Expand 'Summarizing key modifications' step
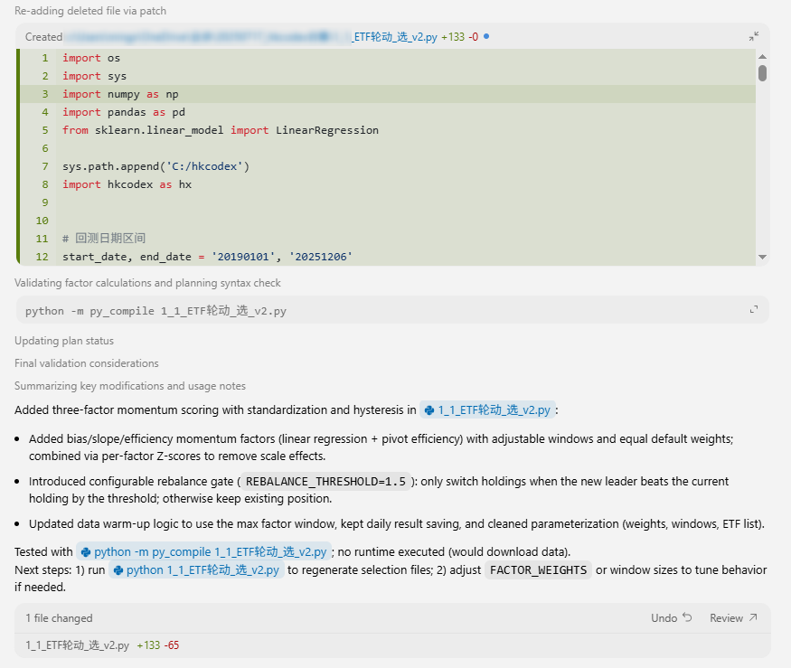The image size is (791, 668). (129, 386)
